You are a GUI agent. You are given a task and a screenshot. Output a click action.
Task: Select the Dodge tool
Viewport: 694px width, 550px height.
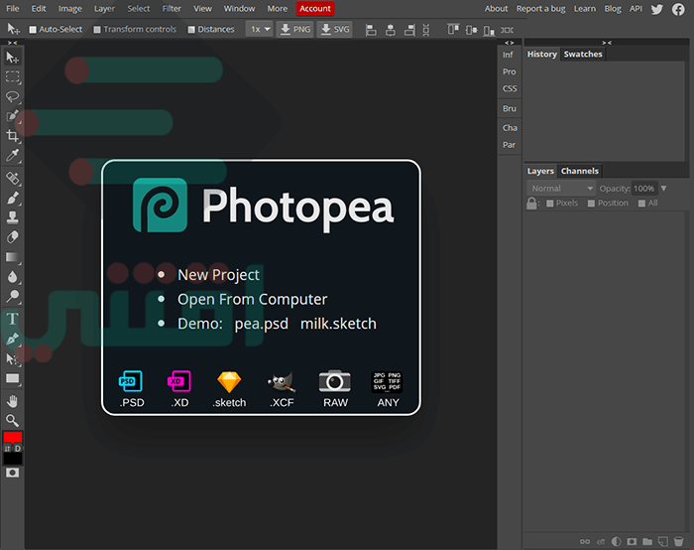12,296
